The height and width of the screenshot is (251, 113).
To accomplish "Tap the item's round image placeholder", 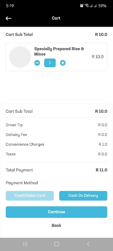I will point(20,57).
